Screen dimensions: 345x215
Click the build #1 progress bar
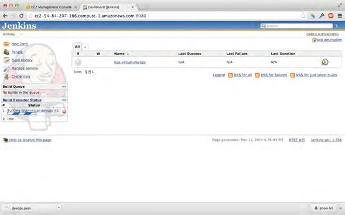coord(22,114)
